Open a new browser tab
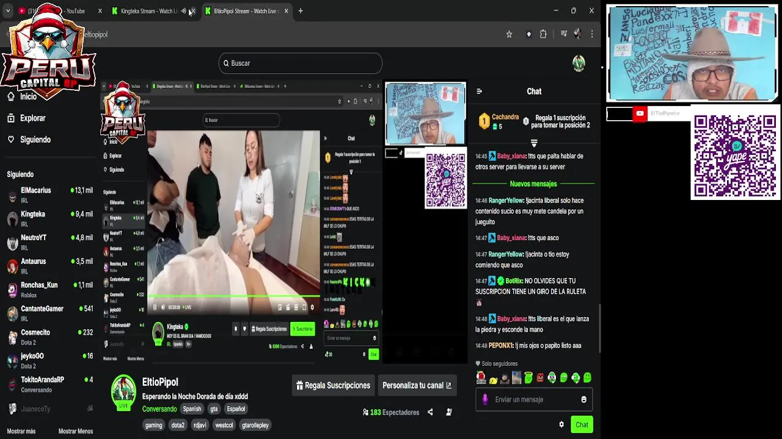This screenshot has width=782, height=439. click(x=301, y=11)
